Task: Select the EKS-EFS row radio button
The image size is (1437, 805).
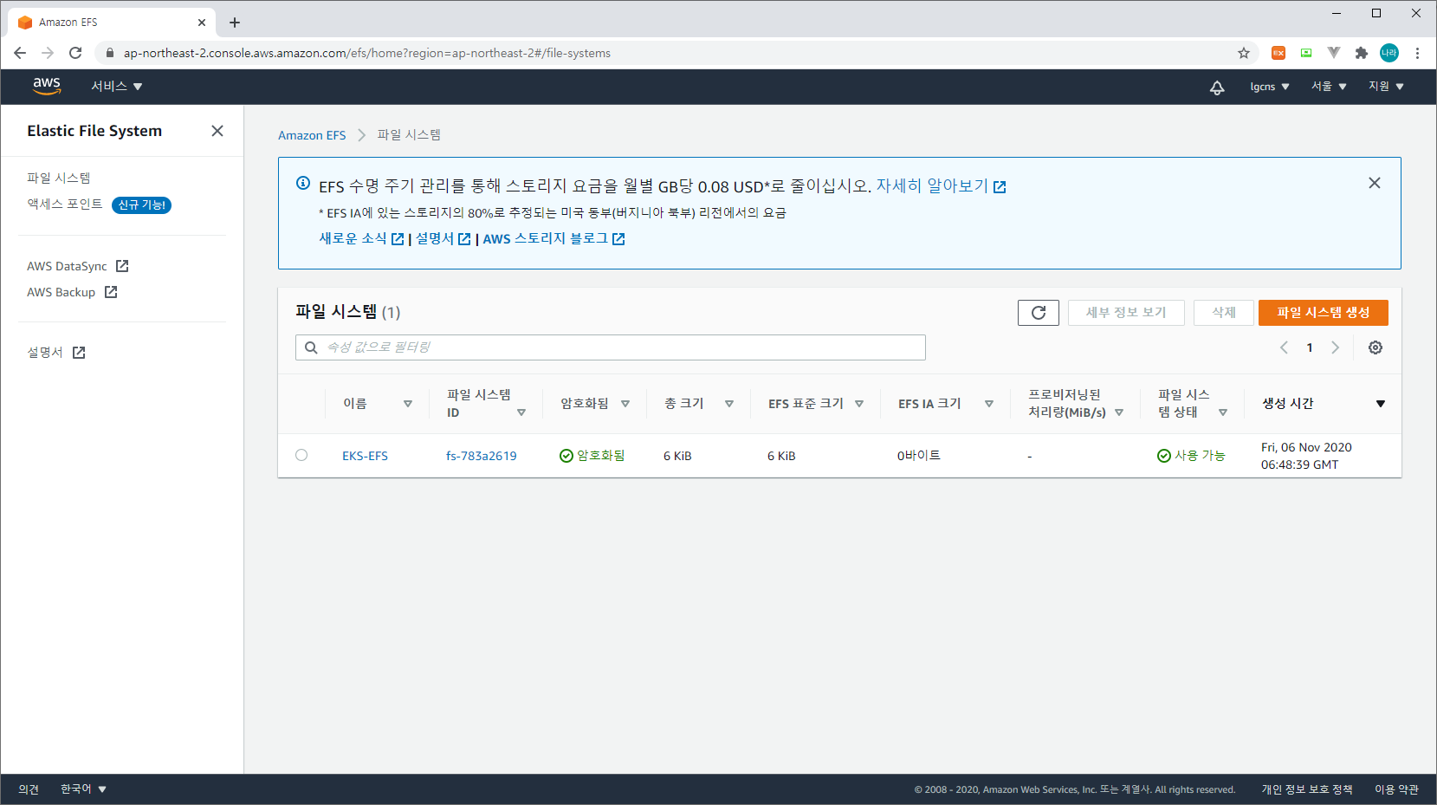Action: coord(301,455)
